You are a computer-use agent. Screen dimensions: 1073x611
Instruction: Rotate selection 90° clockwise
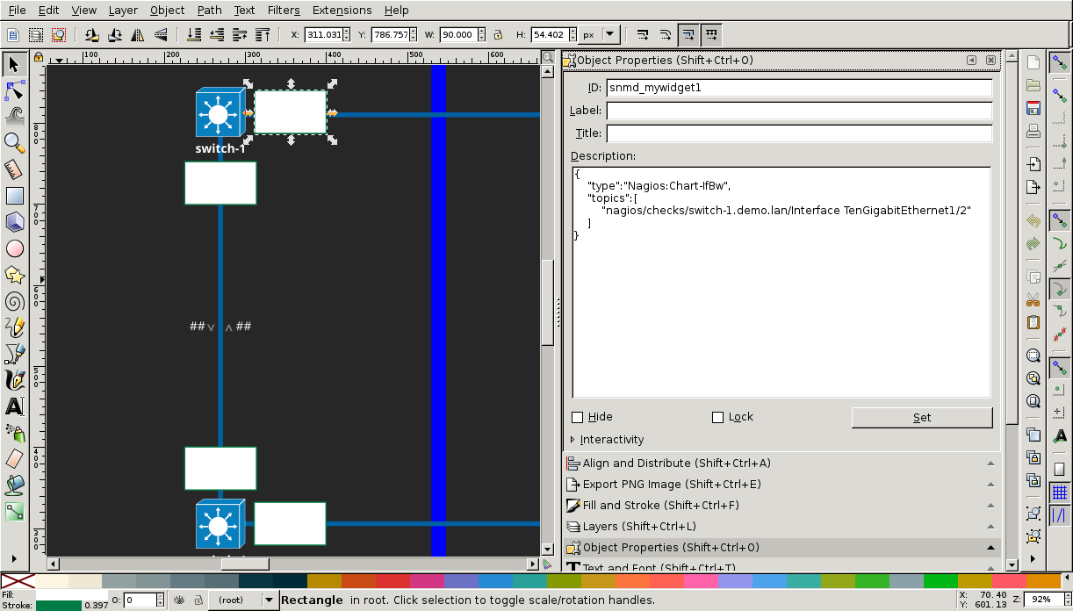(x=115, y=35)
